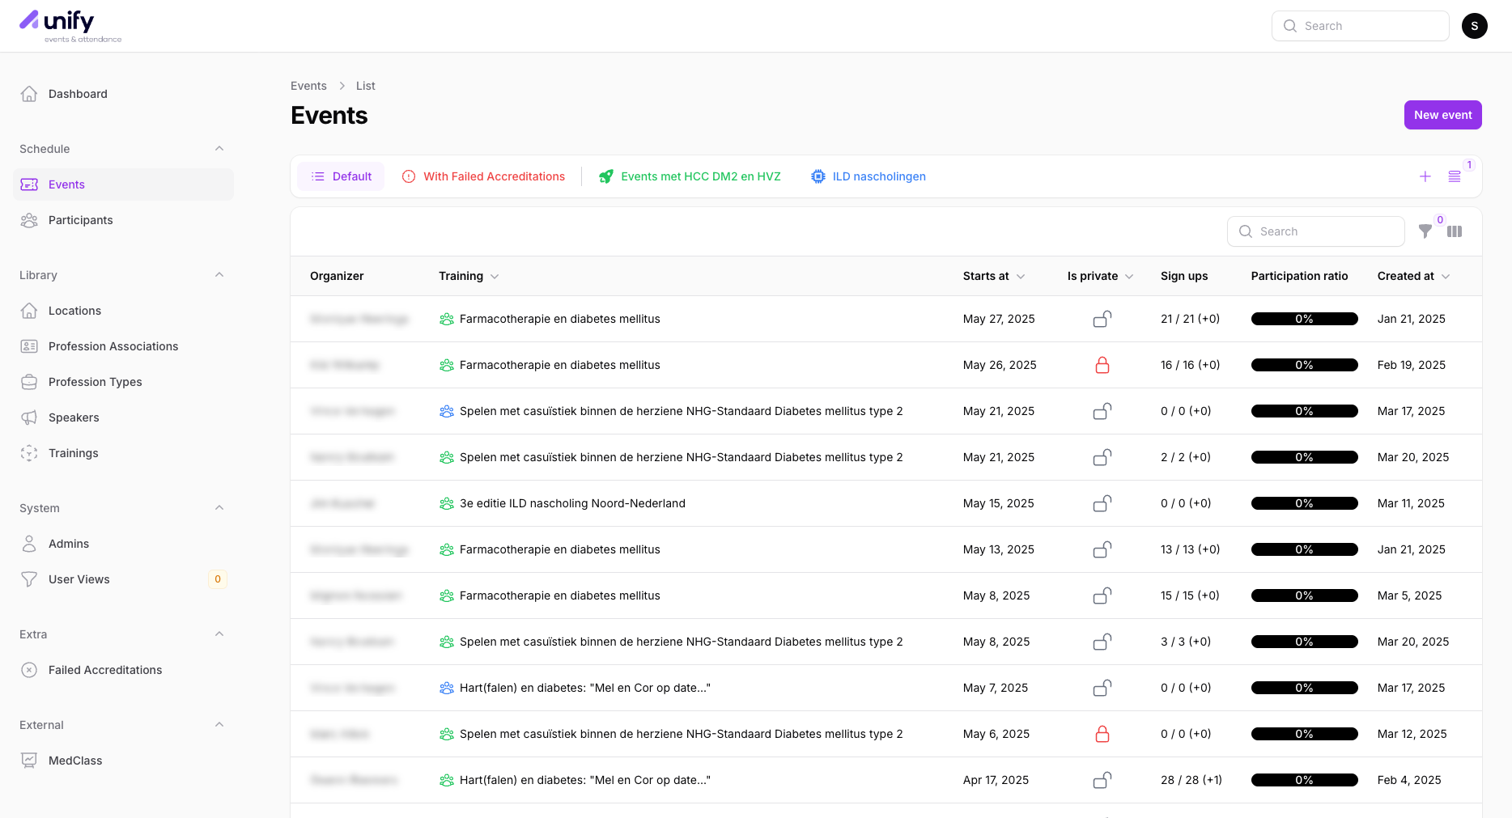This screenshot has width=1512, height=818.
Task: Open Speakers from the sidebar
Action: tap(74, 417)
